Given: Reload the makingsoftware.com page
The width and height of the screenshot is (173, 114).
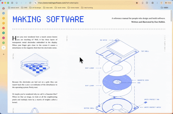Looking at the screenshot, I should (x=30, y=3).
